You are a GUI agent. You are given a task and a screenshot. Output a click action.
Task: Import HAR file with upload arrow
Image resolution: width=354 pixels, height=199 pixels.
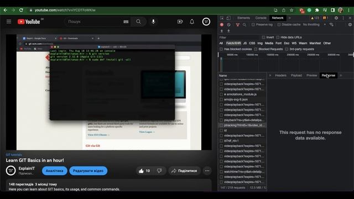(x=222, y=31)
